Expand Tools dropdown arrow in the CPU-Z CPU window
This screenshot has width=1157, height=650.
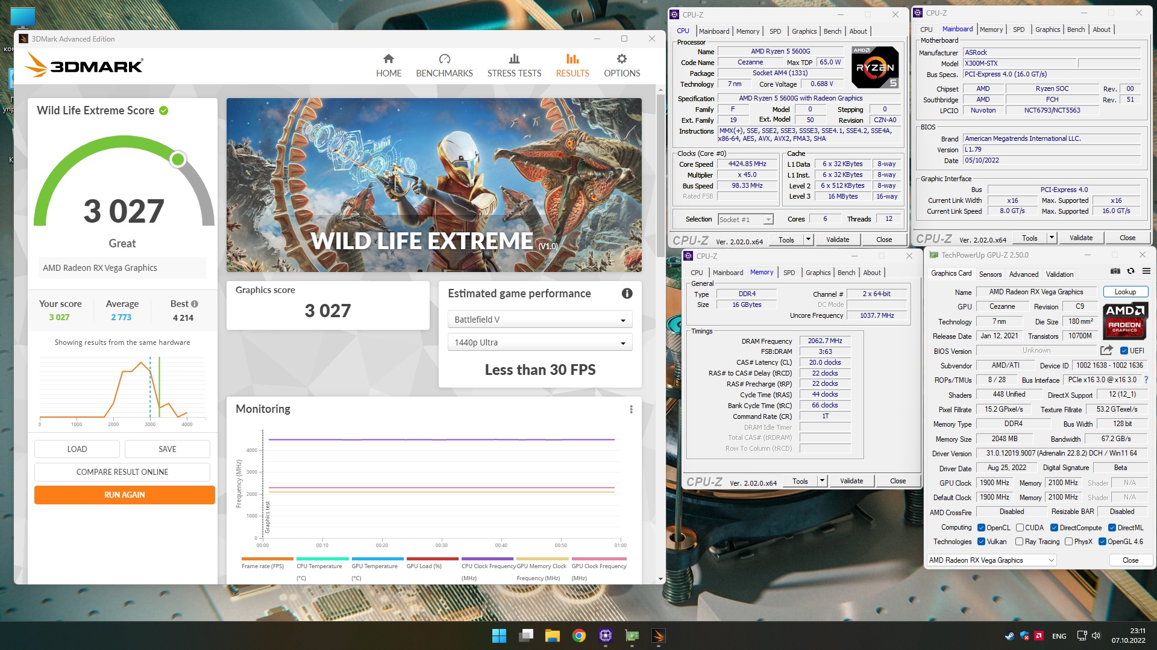point(808,240)
